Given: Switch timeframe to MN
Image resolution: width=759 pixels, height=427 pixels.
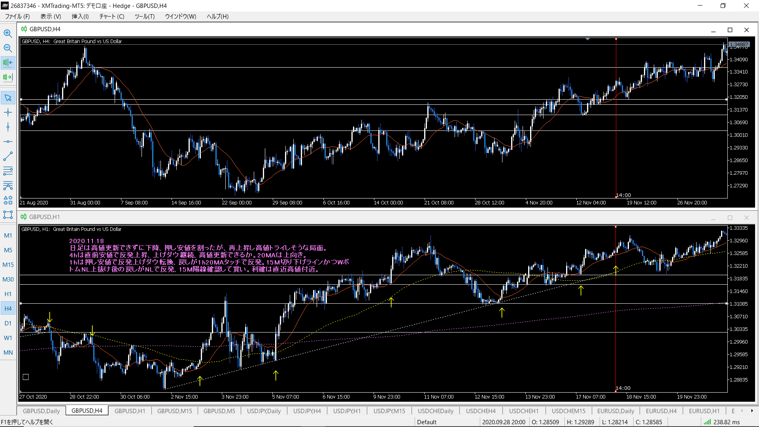Looking at the screenshot, I should [x=8, y=353].
